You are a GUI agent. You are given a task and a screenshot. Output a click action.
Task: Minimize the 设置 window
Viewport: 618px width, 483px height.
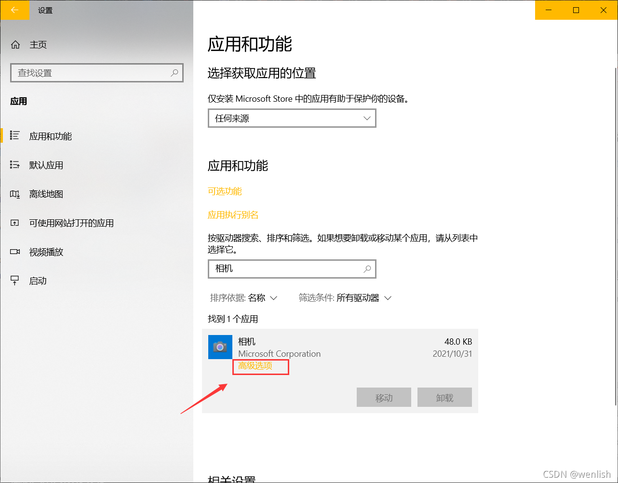point(549,10)
